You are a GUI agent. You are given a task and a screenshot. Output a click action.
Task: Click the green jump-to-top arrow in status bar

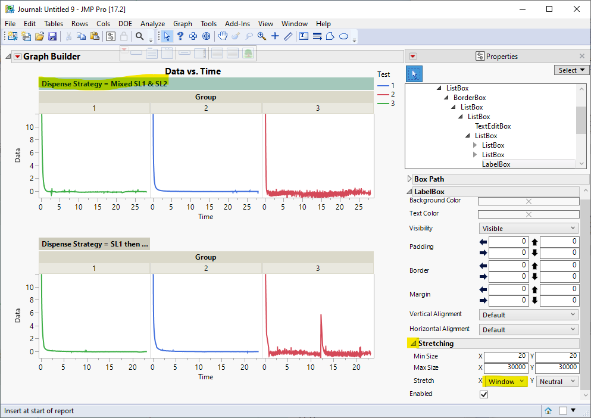[548, 410]
